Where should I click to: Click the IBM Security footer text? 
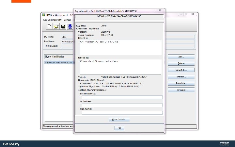click(x=11, y=144)
